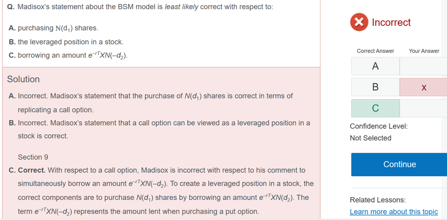Screen dimensions: 447x220
Task: Open the Learn more about this topic link
Action: pyautogui.click(x=394, y=212)
